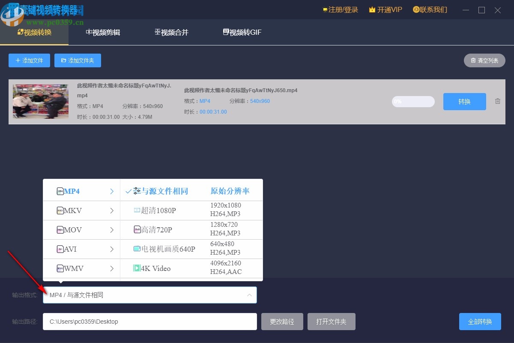The width and height of the screenshot is (514, 343).
Task: Click the 清空列表 clear list icon button
Action: [x=484, y=60]
